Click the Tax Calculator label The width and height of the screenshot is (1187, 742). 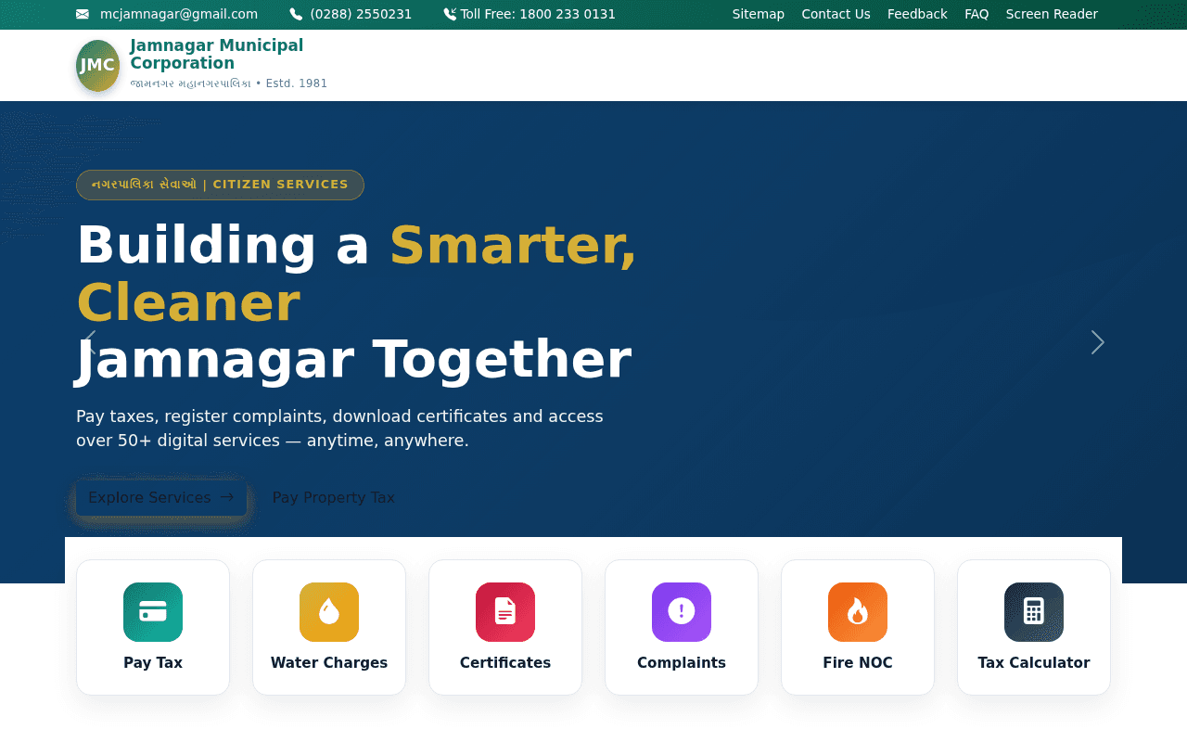point(1034,663)
